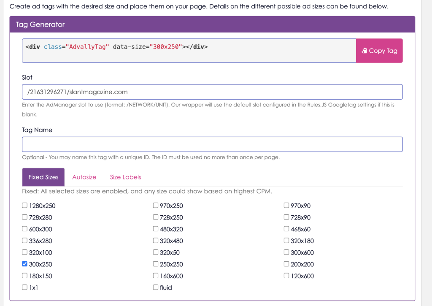Click the "Tag Name" field label
This screenshot has height=306, width=432.
point(37,130)
